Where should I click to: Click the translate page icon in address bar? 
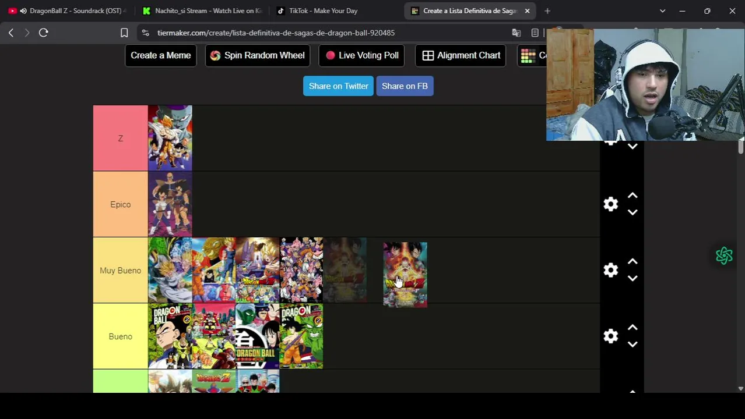[x=516, y=33]
